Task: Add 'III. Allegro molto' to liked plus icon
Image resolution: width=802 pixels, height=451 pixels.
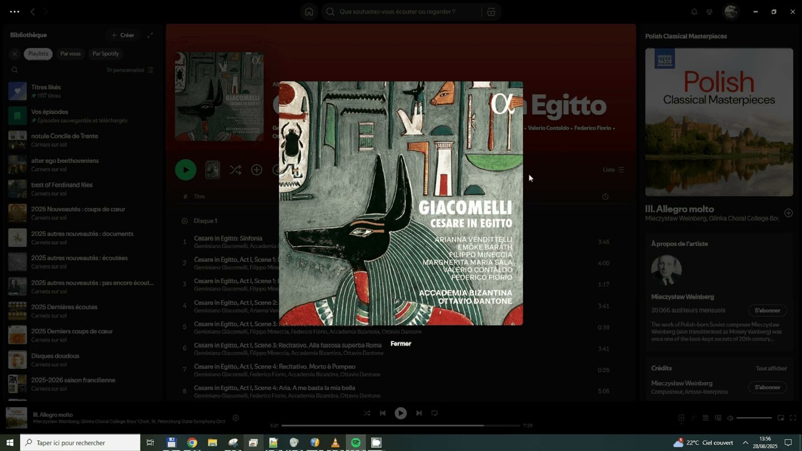Action: (788, 213)
